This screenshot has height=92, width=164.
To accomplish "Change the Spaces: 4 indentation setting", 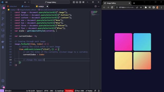I will tap(39, 91).
